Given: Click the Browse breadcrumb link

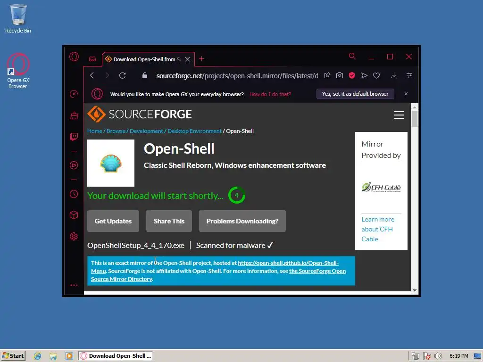Looking at the screenshot, I should (116, 131).
